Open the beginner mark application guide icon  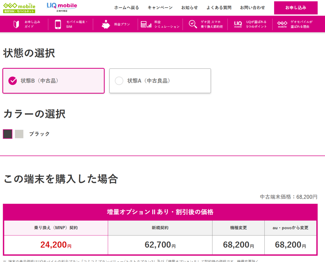click(x=16, y=24)
